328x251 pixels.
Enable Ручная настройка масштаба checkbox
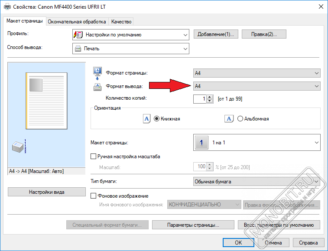click(x=93, y=156)
